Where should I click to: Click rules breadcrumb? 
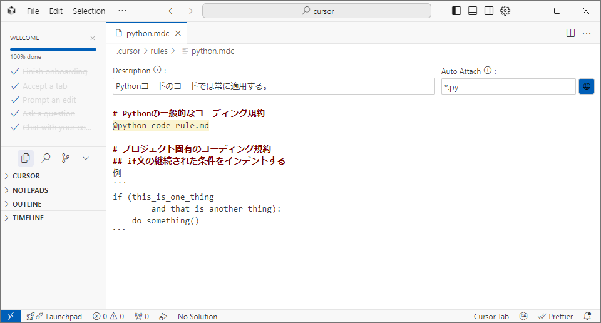158,51
